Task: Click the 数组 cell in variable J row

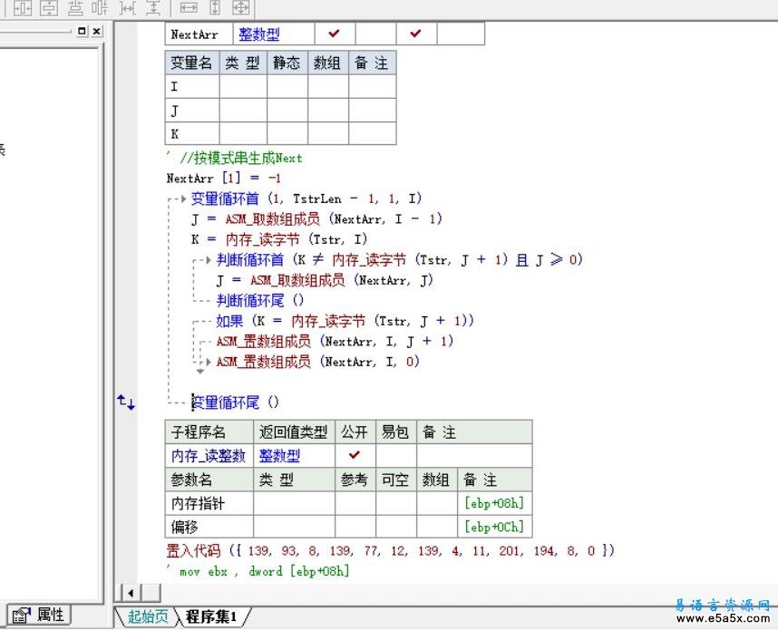Action: pyautogui.click(x=328, y=110)
